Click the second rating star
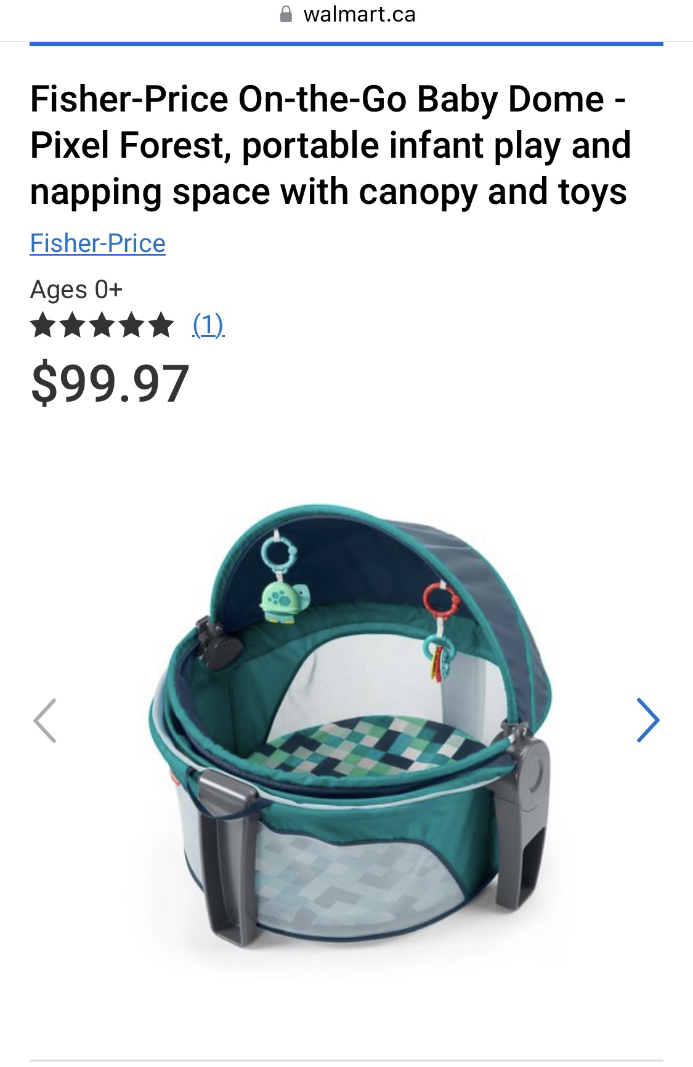This screenshot has height=1067, width=693. 72,325
